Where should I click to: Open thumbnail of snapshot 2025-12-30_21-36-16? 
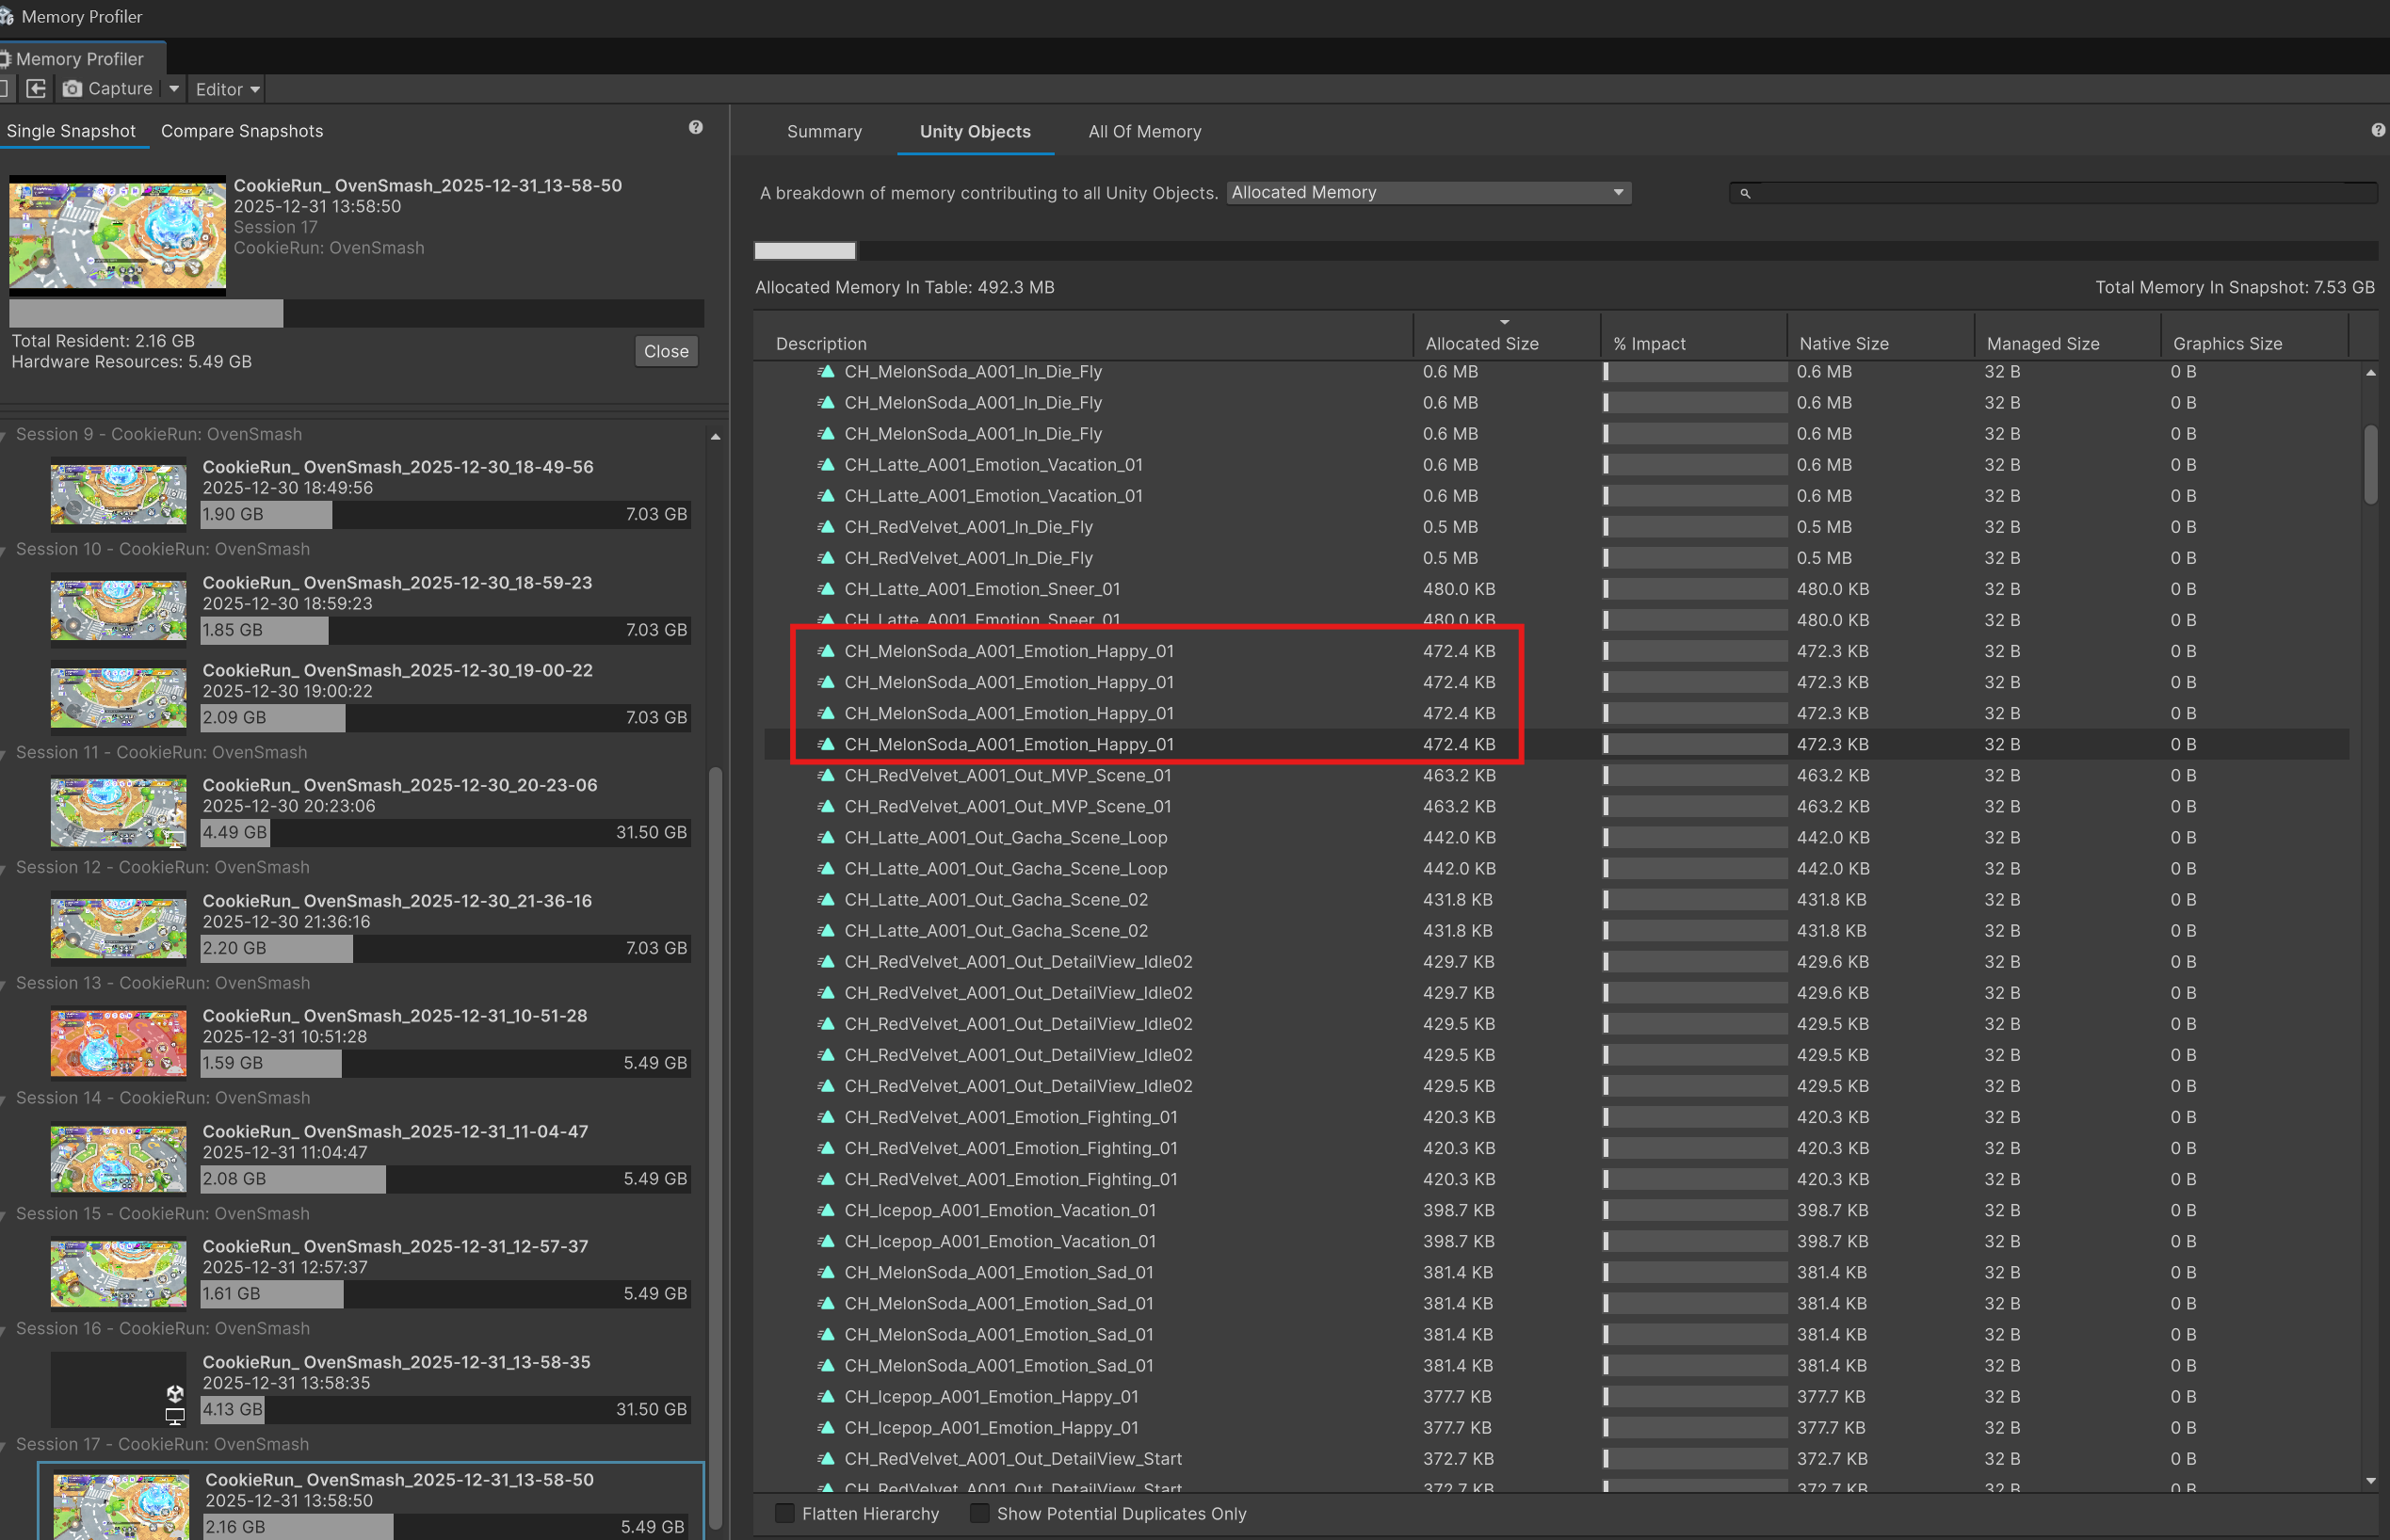tap(118, 927)
